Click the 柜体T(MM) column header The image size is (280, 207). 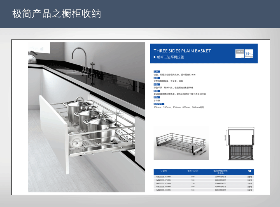tap(193, 171)
